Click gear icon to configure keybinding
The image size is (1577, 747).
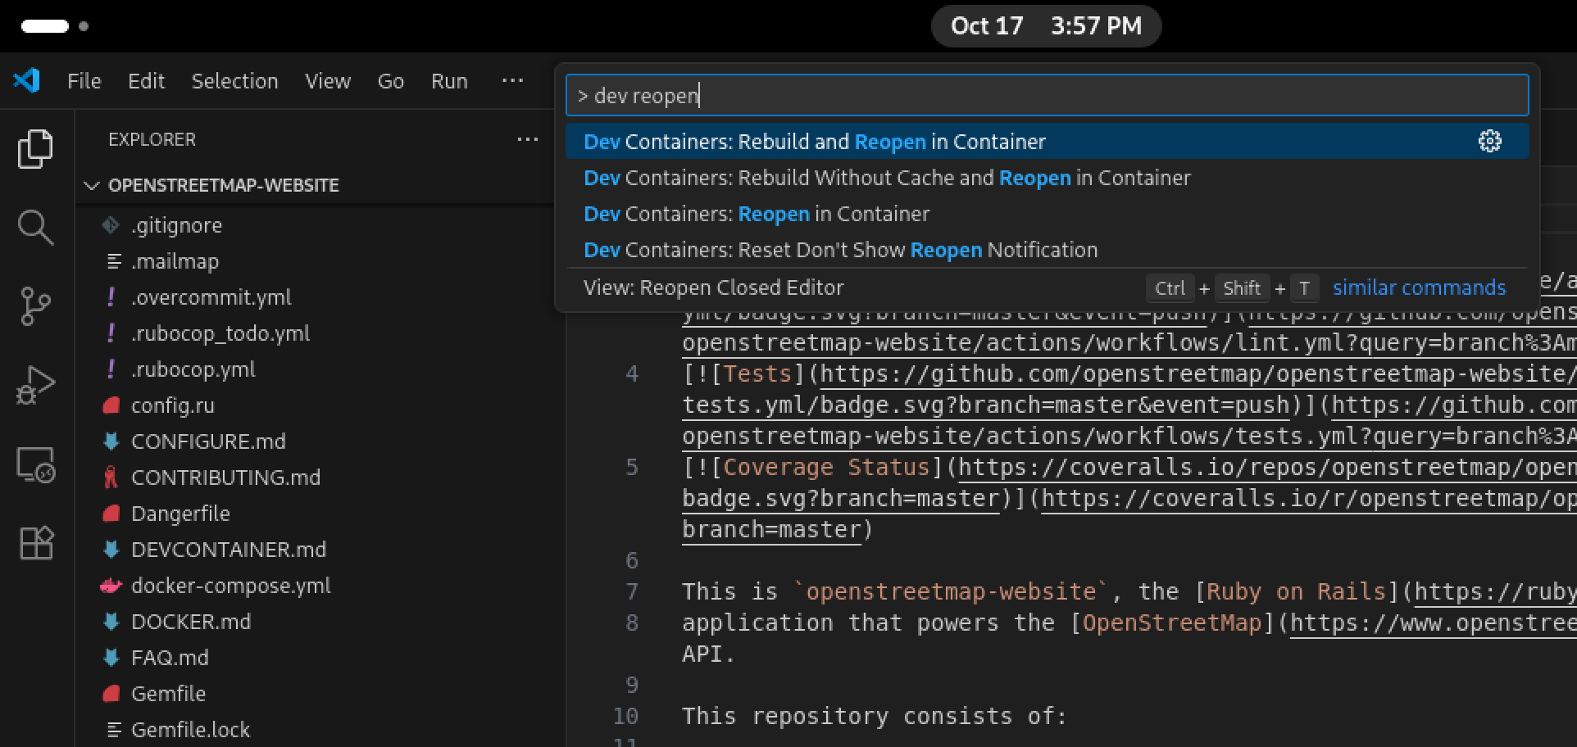click(x=1489, y=142)
